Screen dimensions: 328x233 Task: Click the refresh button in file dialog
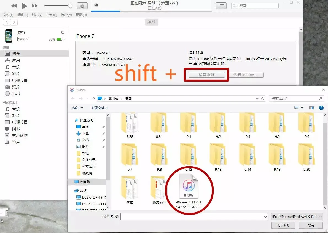tap(263, 98)
